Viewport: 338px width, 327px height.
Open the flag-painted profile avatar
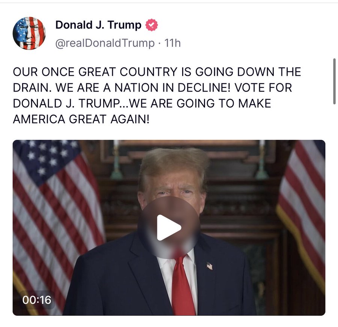pyautogui.click(x=29, y=33)
